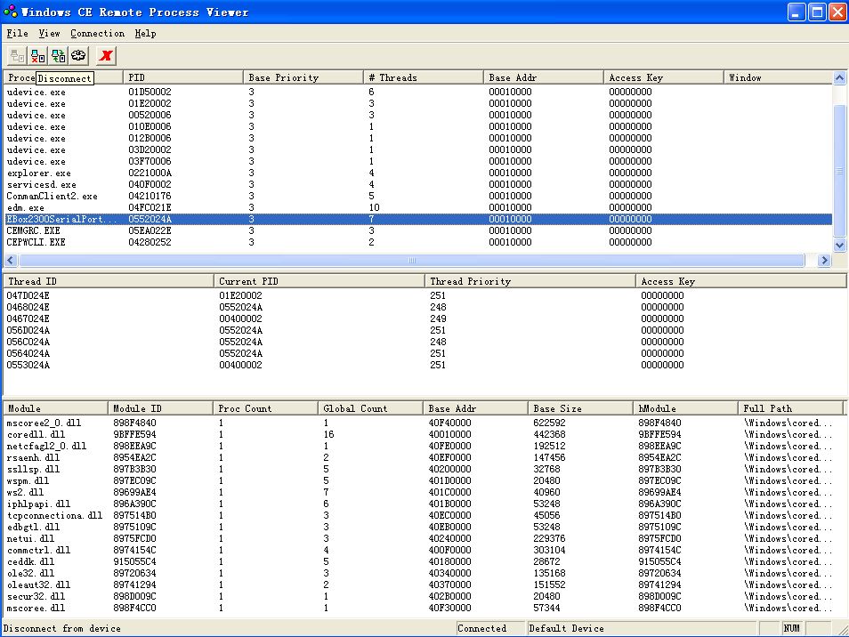Screen dimensions: 849x637
Task: Click the Module column header
Action: point(56,408)
